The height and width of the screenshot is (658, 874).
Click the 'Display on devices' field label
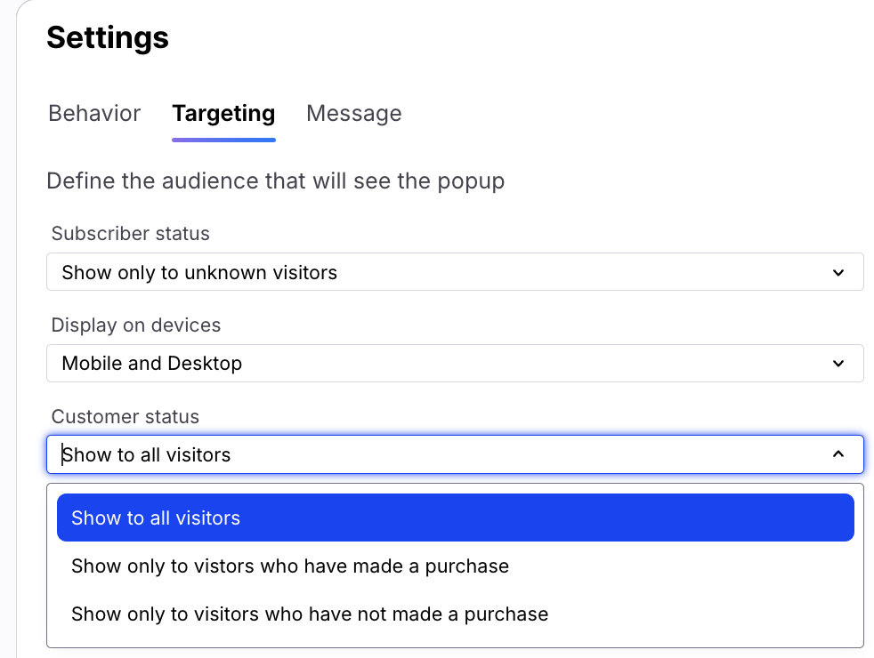tap(136, 325)
